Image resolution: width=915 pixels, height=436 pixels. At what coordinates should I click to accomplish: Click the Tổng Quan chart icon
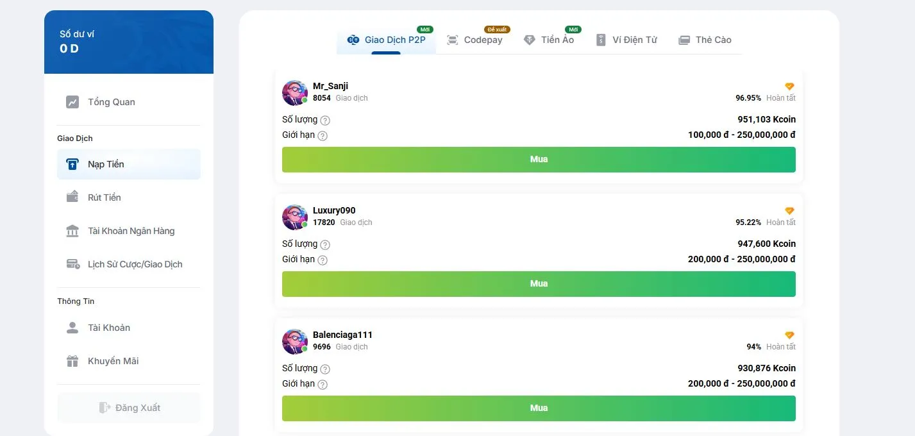click(72, 102)
